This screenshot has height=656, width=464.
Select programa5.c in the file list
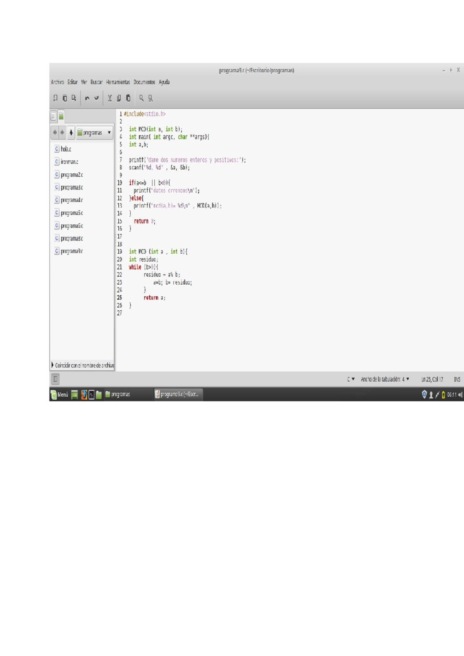pos(72,213)
